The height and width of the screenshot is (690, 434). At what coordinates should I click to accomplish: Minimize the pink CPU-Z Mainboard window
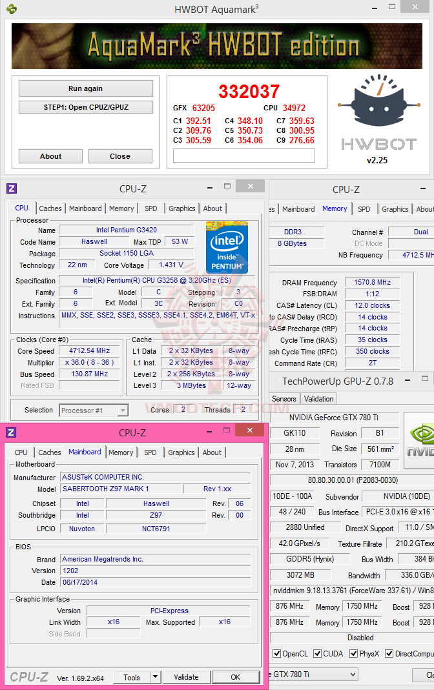[x=210, y=432]
